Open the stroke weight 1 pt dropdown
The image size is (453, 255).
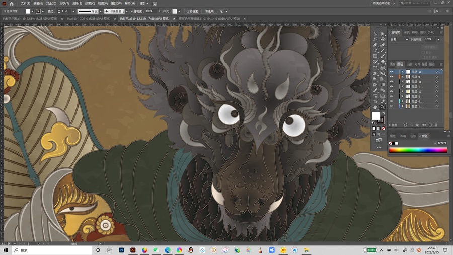[x=73, y=11]
